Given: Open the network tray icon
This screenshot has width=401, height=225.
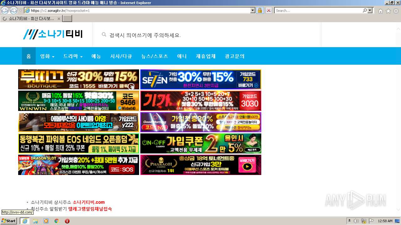Looking at the screenshot, I should pyautogui.click(x=364, y=221).
